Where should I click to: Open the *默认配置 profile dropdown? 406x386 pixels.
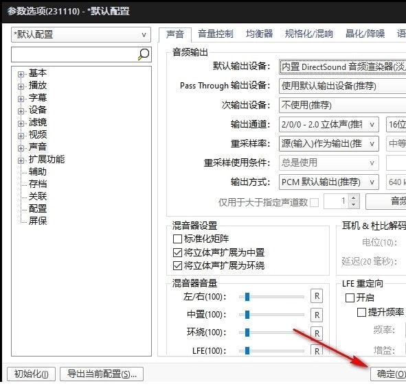[81, 34]
